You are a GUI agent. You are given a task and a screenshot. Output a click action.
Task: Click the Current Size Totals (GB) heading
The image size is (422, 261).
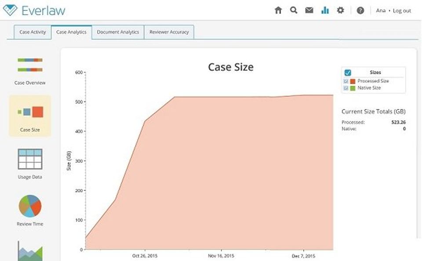coord(373,112)
